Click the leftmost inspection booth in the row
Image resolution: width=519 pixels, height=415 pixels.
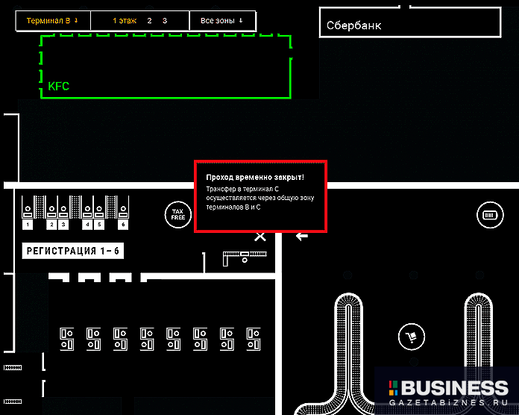coord(67,337)
